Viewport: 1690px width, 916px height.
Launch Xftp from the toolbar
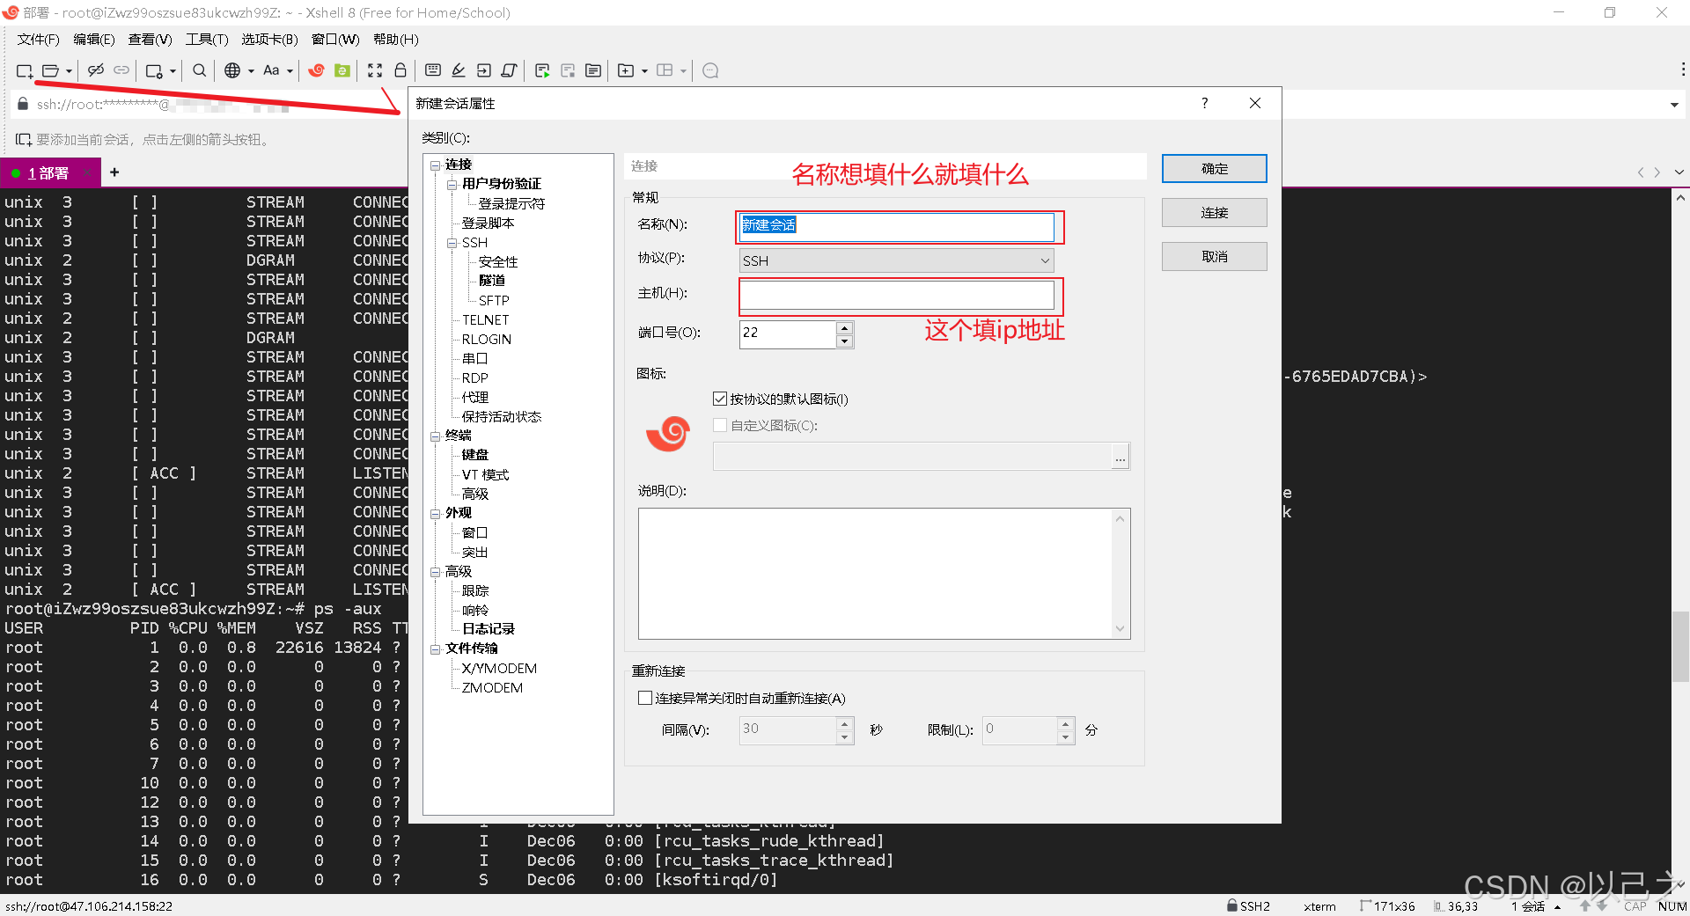(x=342, y=70)
